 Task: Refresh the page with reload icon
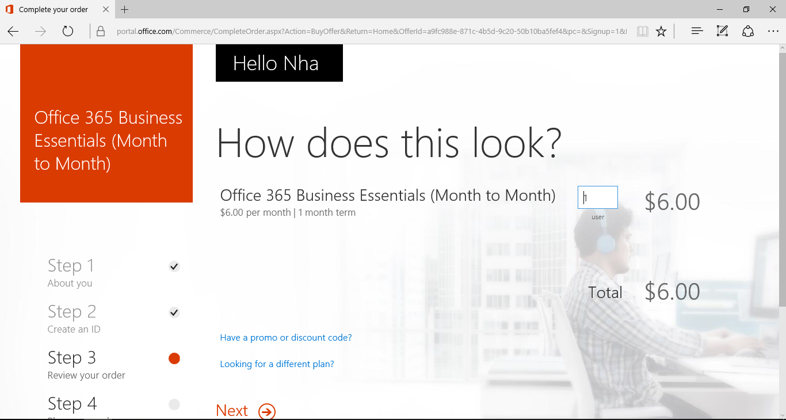68,32
